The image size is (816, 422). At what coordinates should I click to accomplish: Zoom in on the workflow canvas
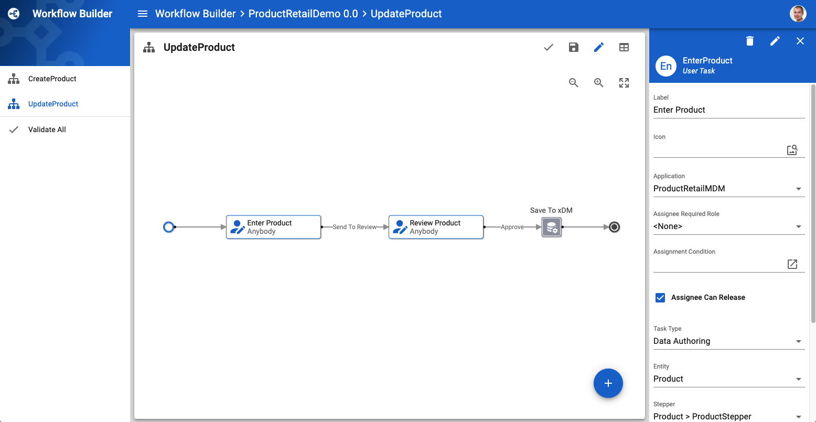(x=598, y=82)
